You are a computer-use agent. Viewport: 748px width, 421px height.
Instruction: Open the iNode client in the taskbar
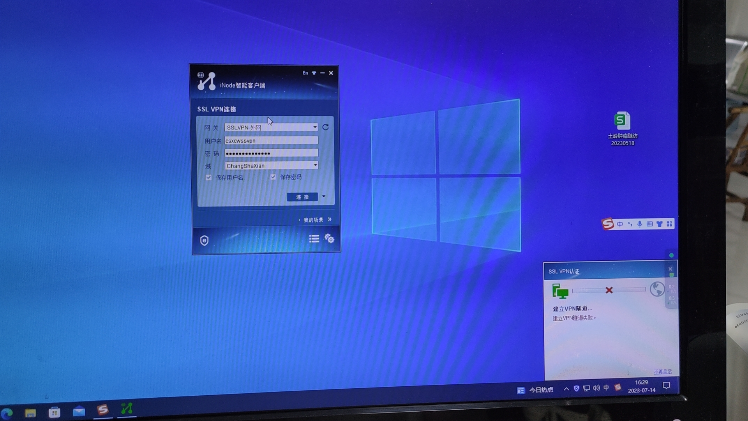(127, 409)
